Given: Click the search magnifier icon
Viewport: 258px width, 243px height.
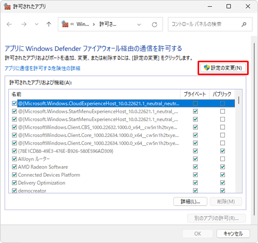Looking at the screenshot, I should pos(244,24).
